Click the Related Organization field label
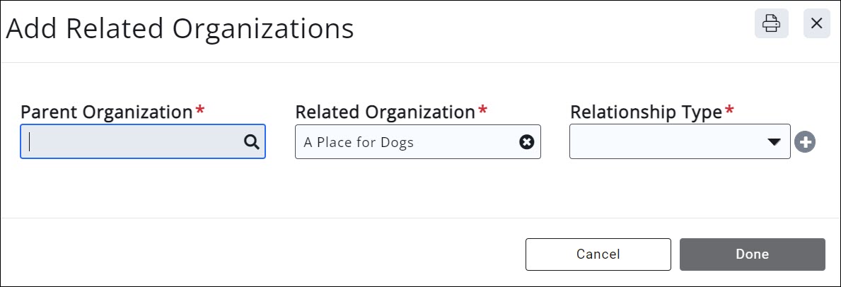 [x=385, y=112]
